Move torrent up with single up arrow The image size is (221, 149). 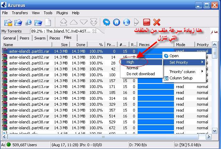74,22
